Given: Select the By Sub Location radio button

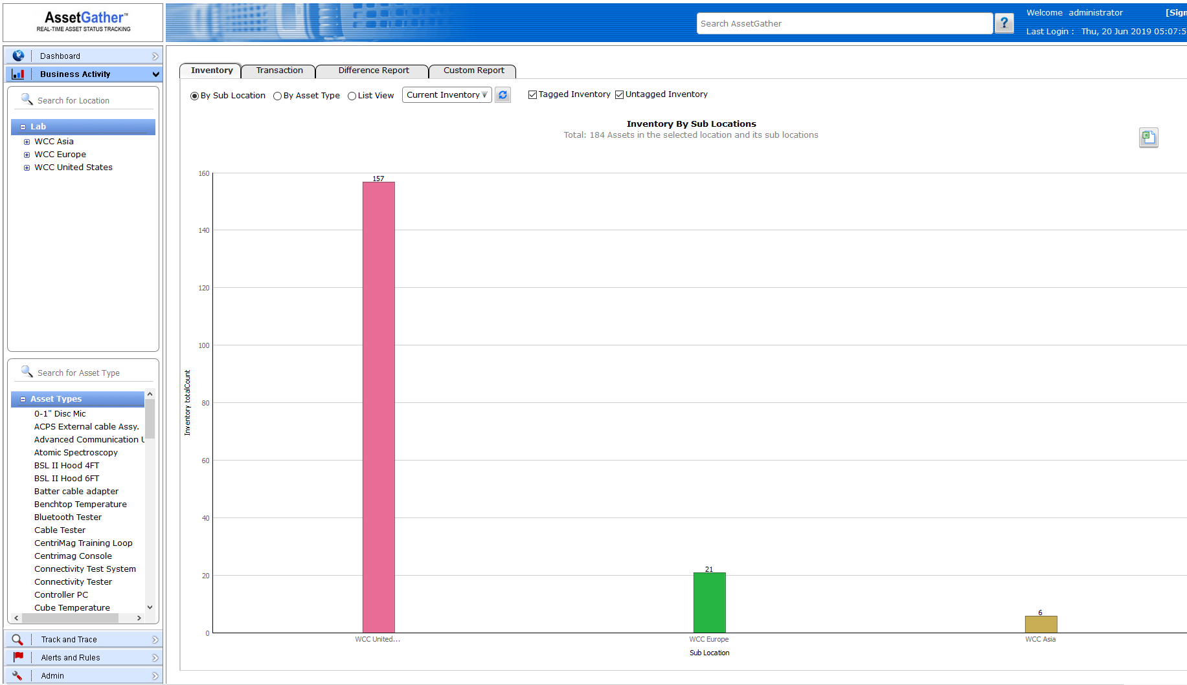Looking at the screenshot, I should (194, 96).
